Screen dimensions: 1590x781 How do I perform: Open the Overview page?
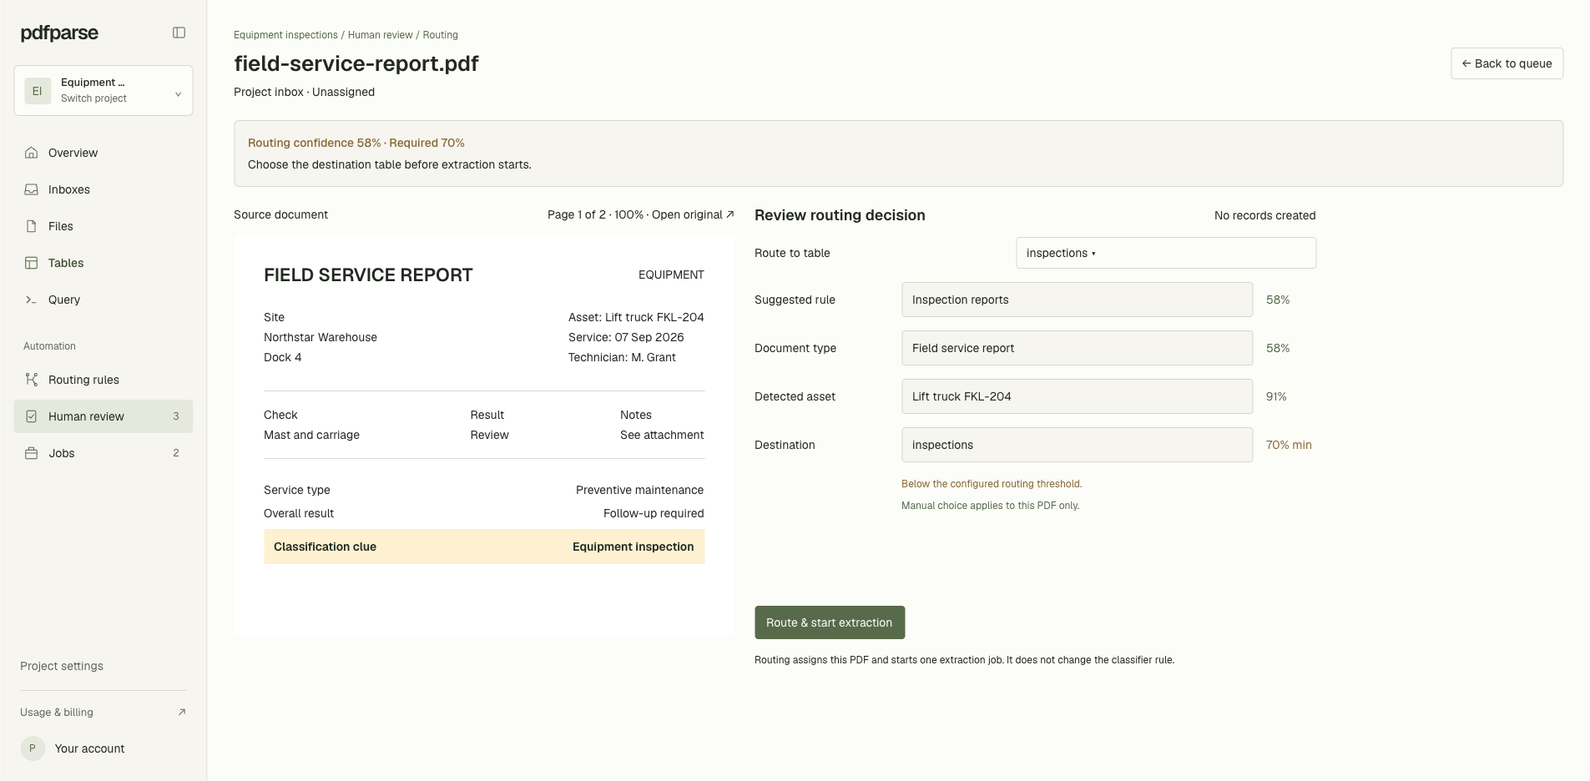click(103, 153)
